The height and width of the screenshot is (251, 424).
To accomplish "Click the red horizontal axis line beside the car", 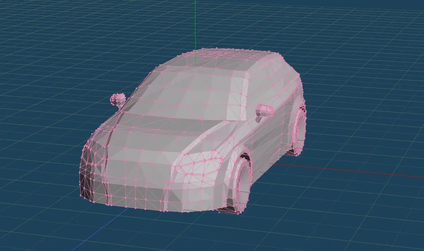I will point(347,170).
